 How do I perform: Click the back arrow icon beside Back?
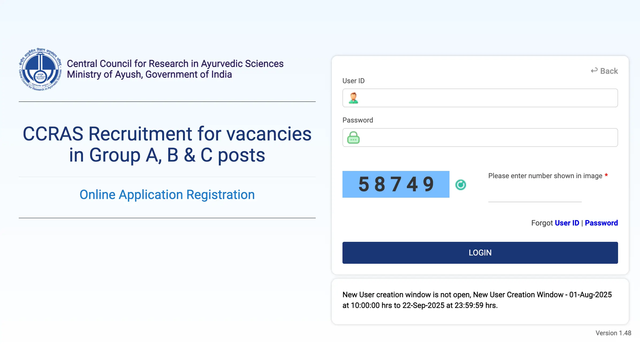click(x=595, y=71)
